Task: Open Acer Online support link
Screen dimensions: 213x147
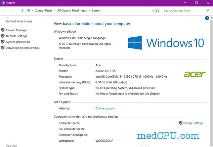Action: [x=105, y=108]
